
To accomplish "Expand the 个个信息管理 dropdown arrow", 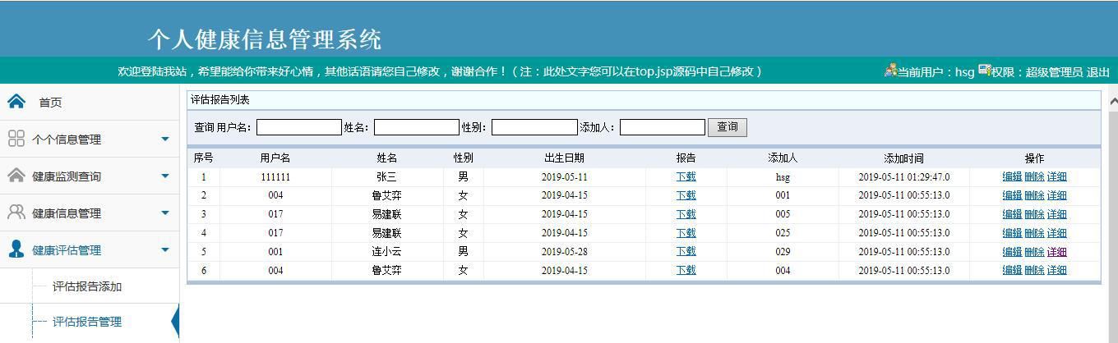I will tap(165, 139).
